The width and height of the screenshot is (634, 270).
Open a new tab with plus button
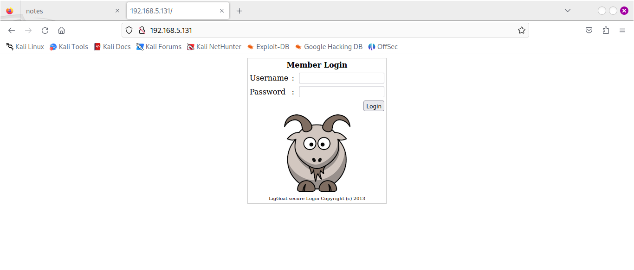click(x=239, y=11)
